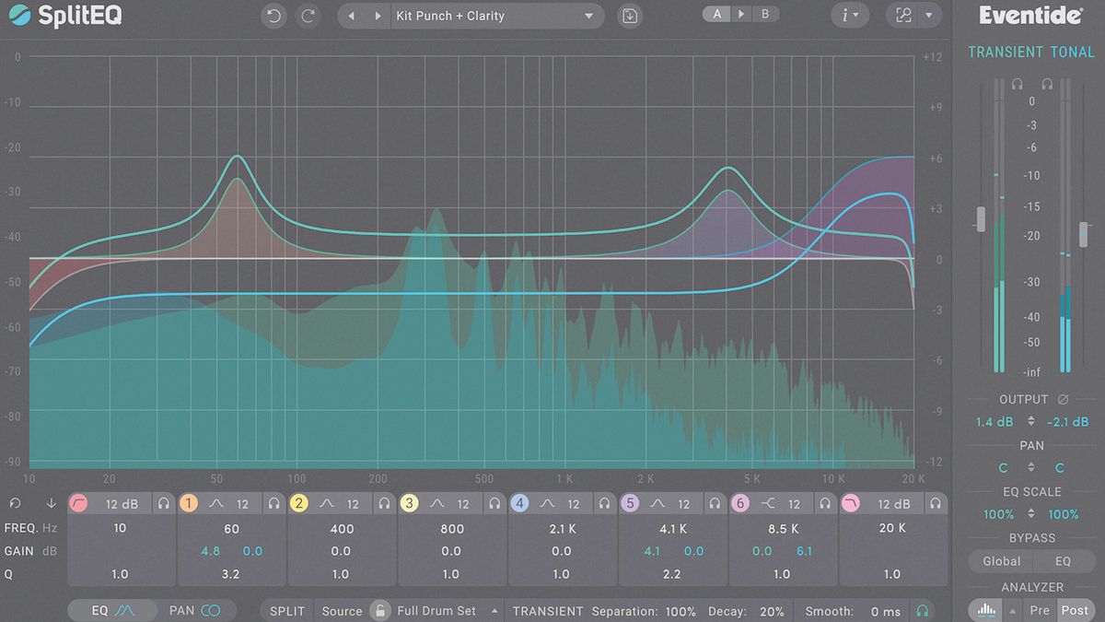Click the Post analyzer button

(x=1075, y=609)
